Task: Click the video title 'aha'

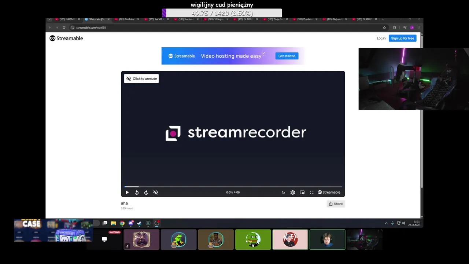Action: click(125, 203)
